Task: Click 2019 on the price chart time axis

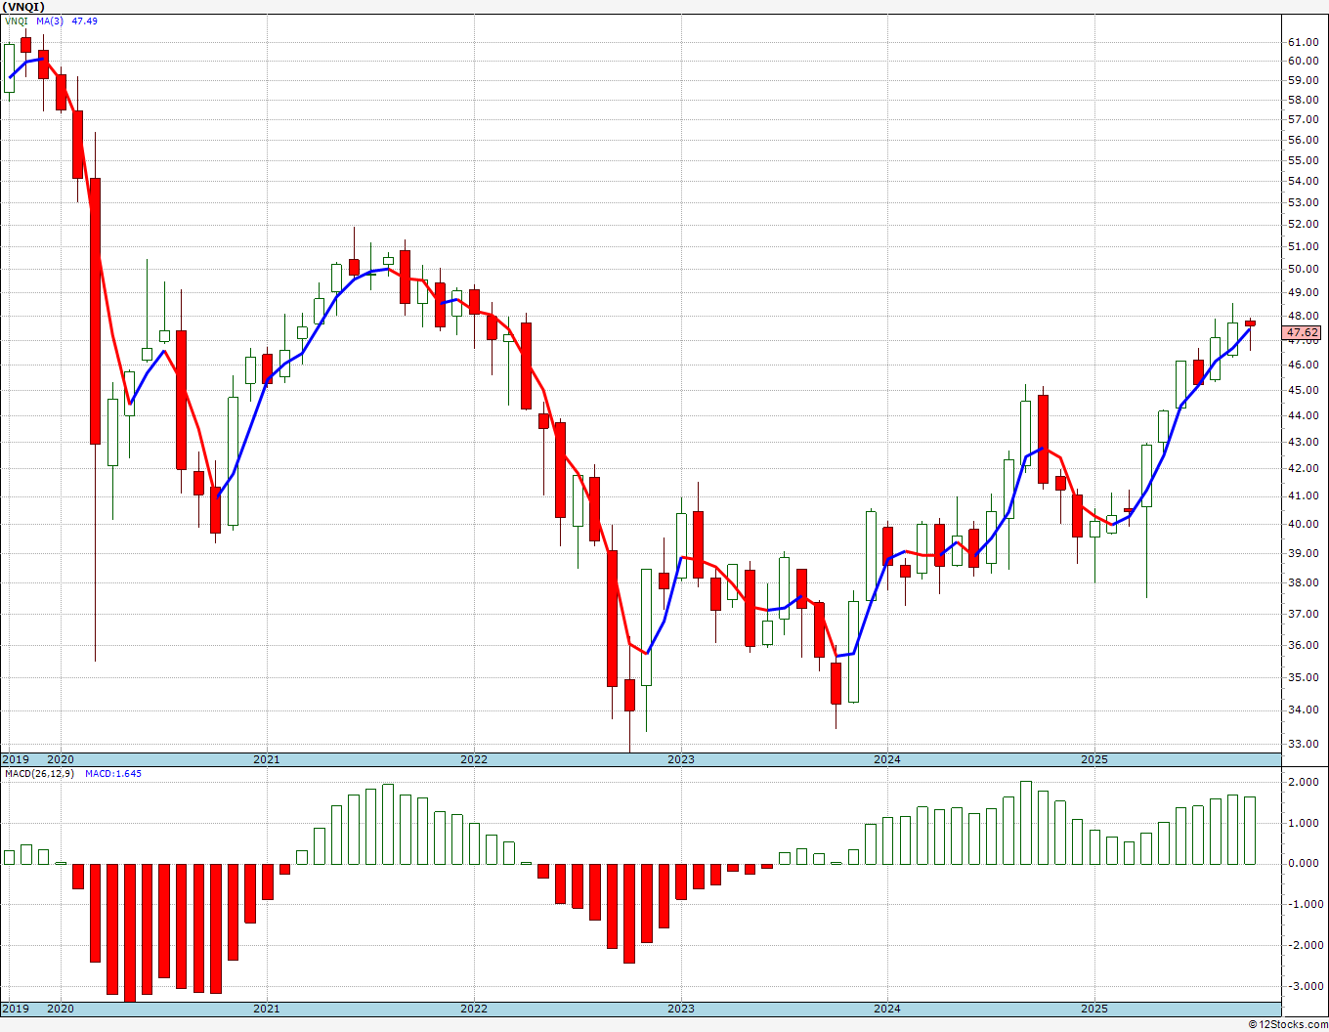Action: [x=15, y=759]
